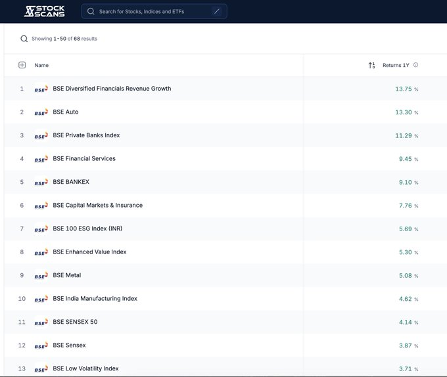Viewport: 447px width, 377px height.
Task: Open BSE Private Banks Index
Action: coord(86,135)
